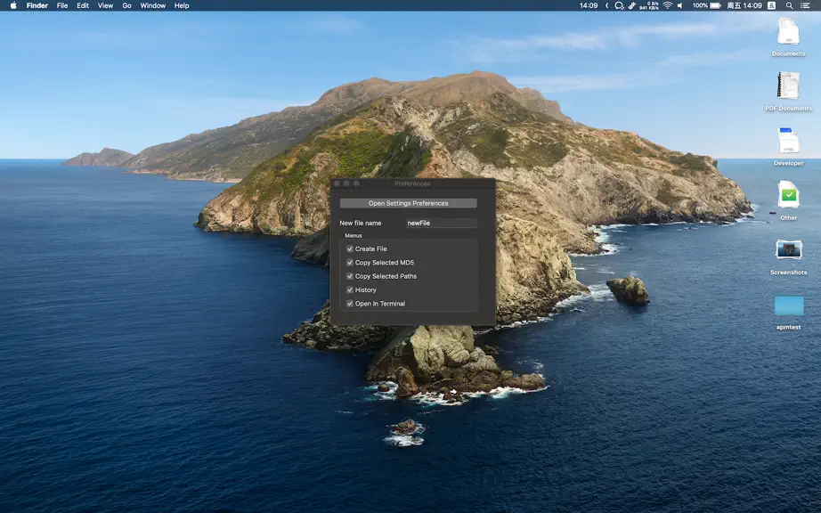Toggle the History checkbox
Screen dimensions: 821x513
click(350, 289)
